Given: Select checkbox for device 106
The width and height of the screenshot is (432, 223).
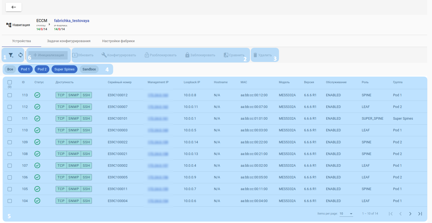Looking at the screenshot, I should tap(10, 177).
